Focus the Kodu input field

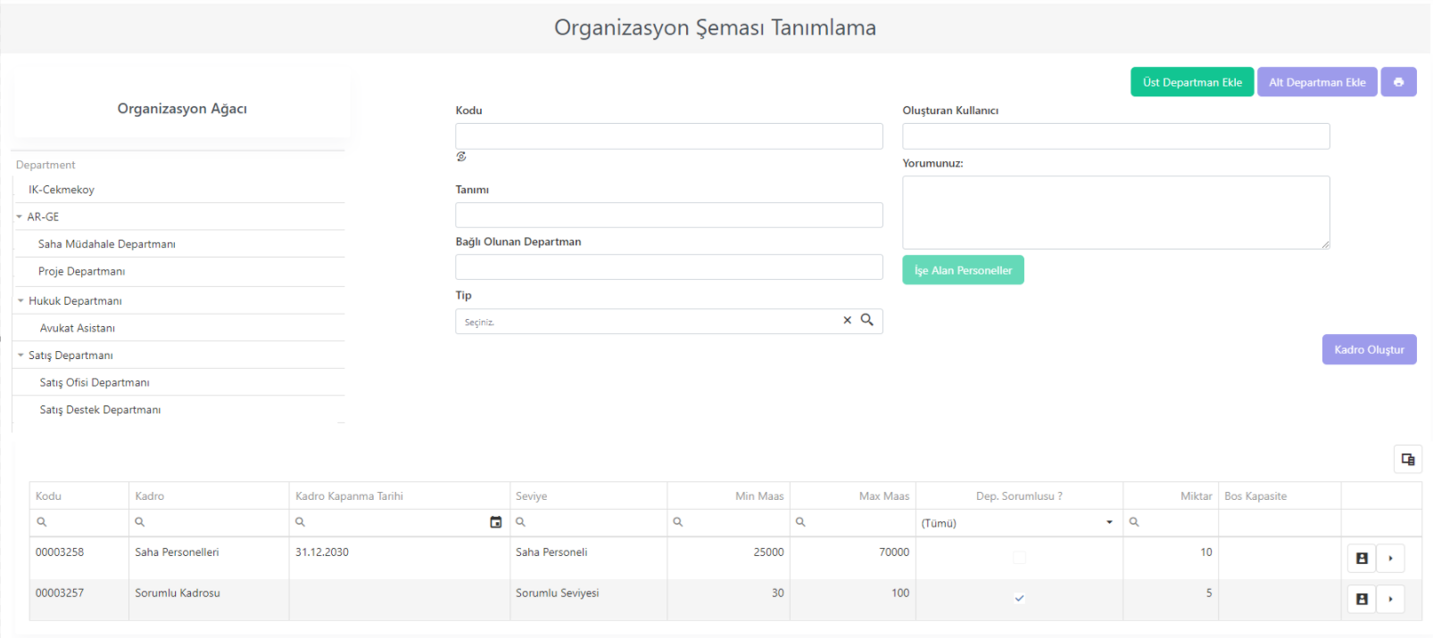[x=669, y=136]
